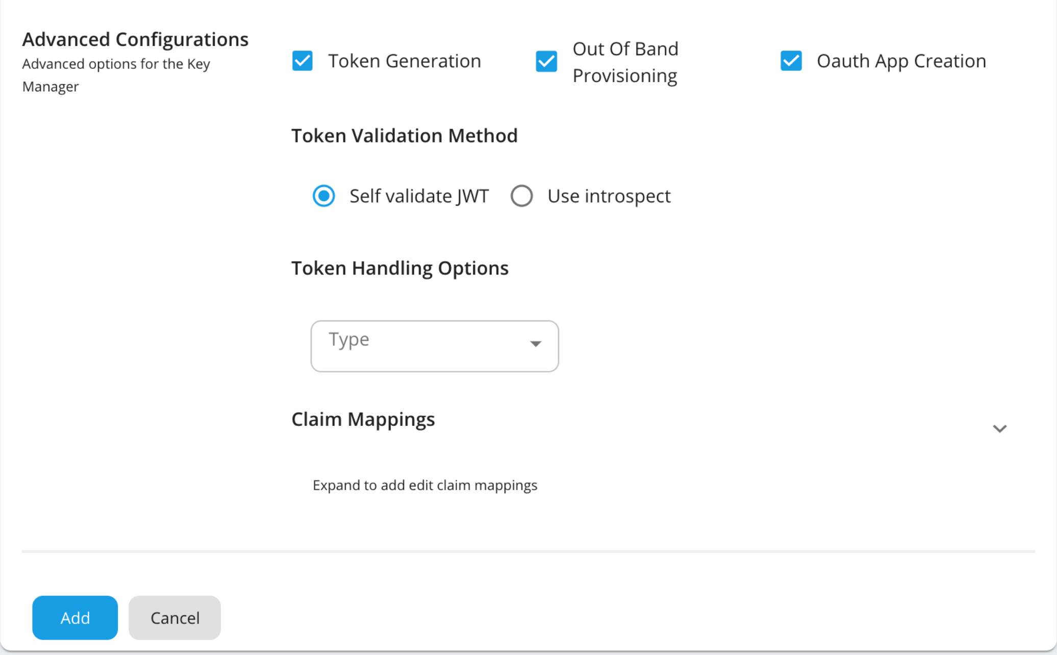Click the Self validate JWT label
1057x655 pixels.
pyautogui.click(x=419, y=196)
